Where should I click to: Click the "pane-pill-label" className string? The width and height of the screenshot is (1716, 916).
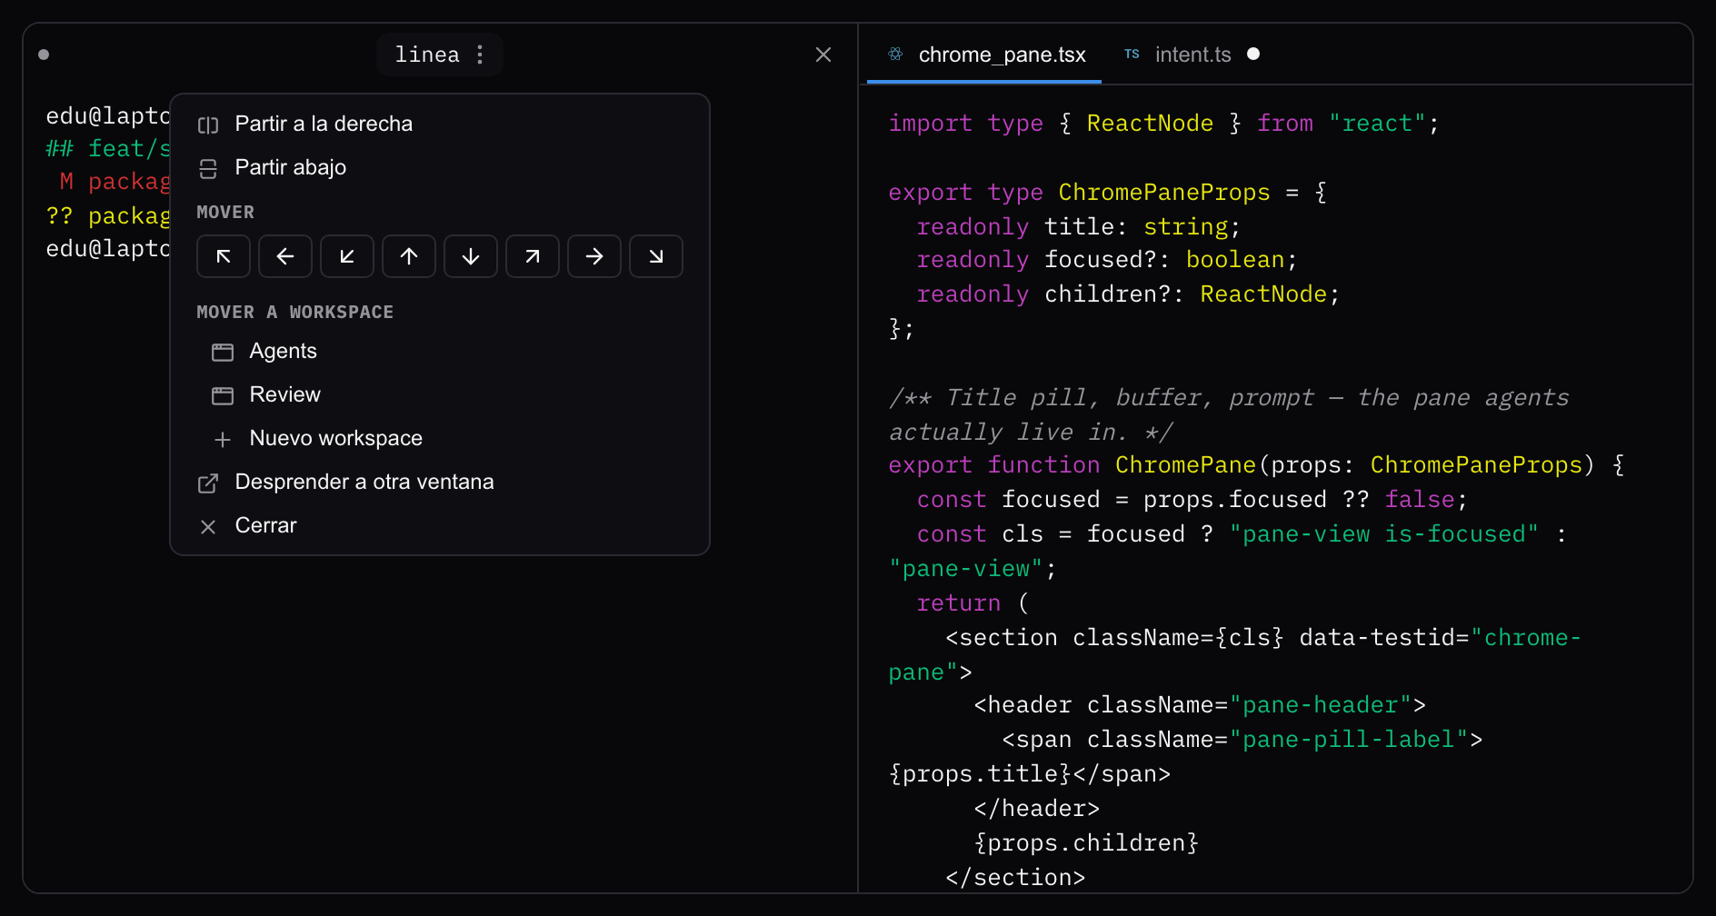point(1349,740)
